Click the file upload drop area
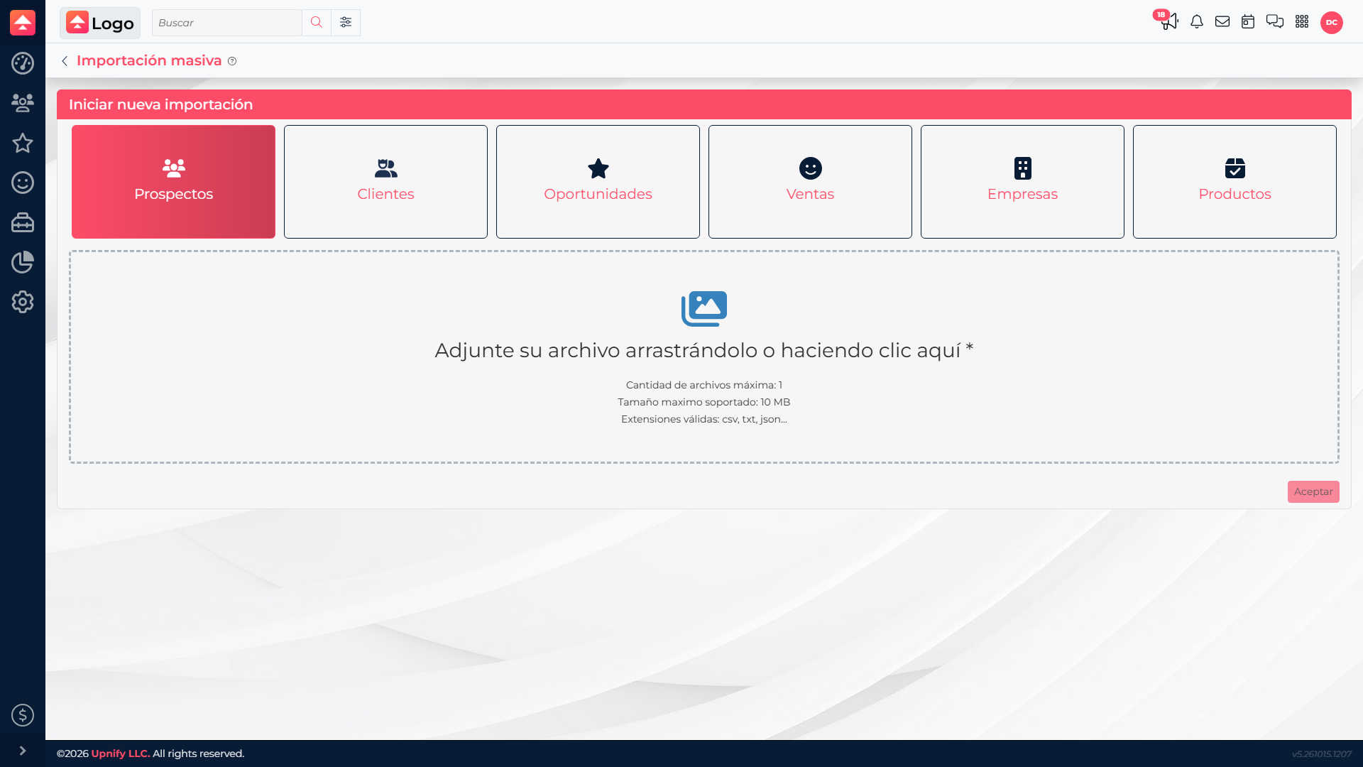1363x767 pixels. click(704, 357)
